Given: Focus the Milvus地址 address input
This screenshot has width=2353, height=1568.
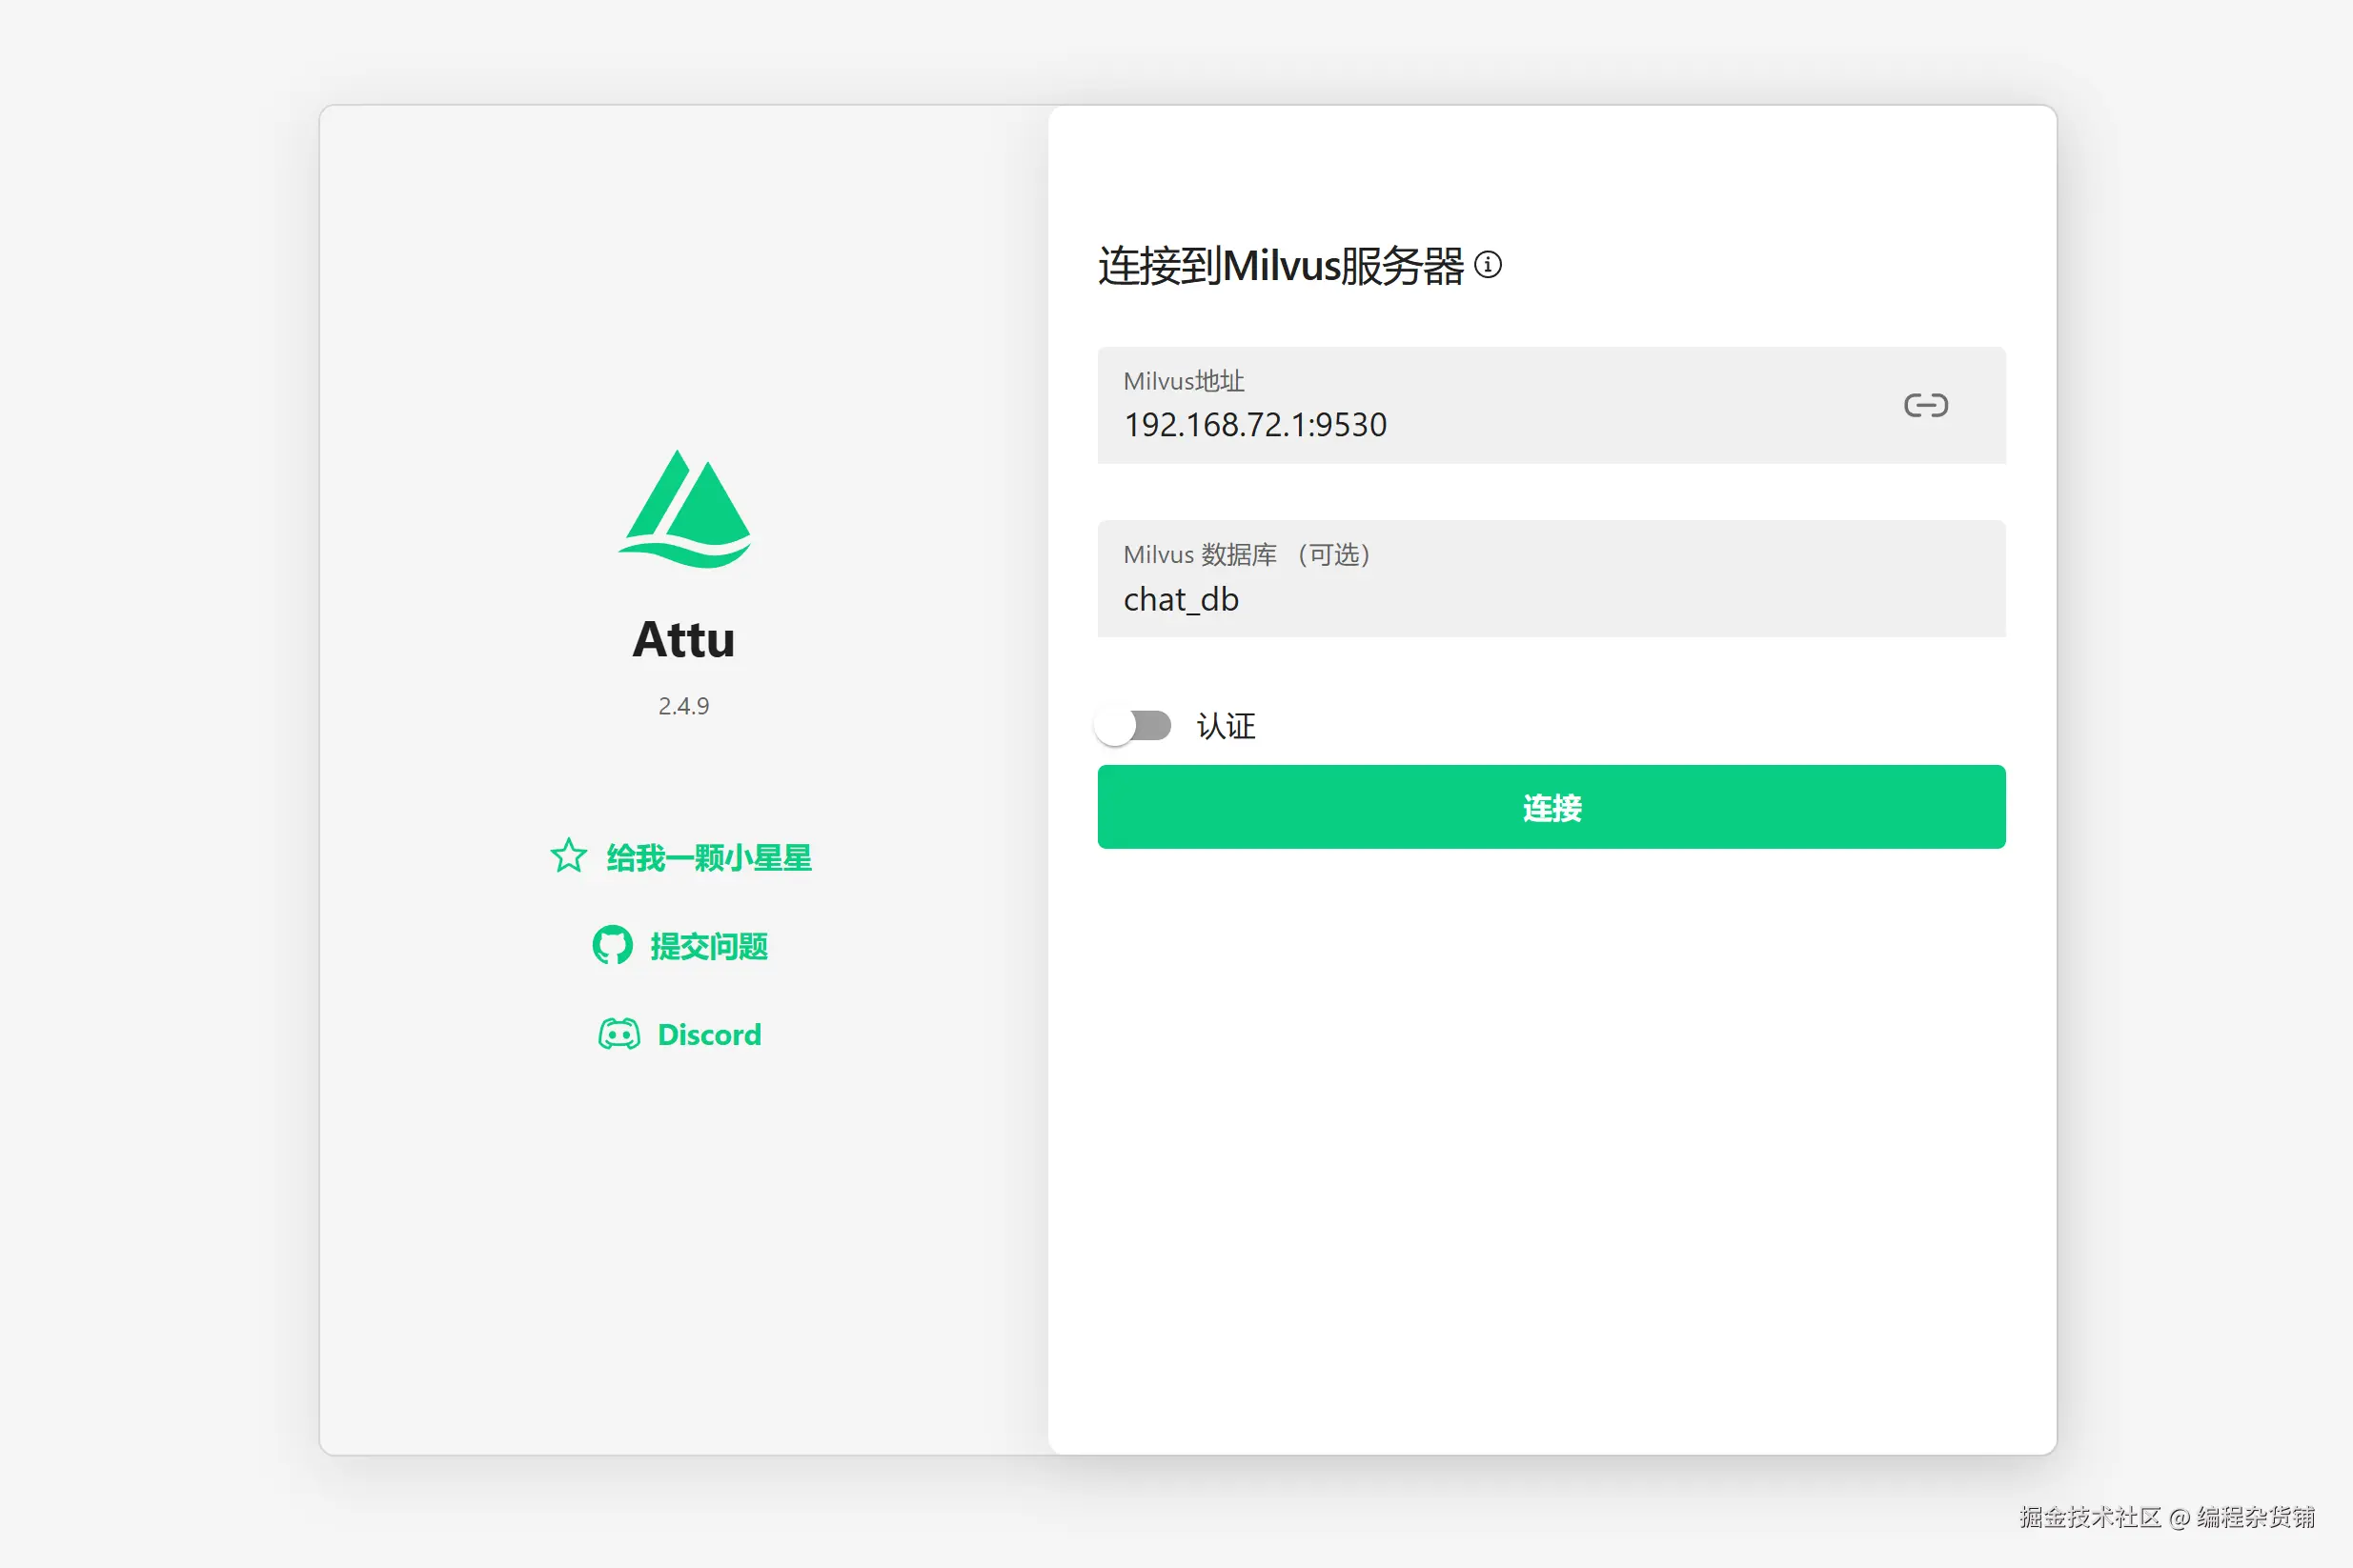Looking at the screenshot, I should click(x=1601, y=425).
